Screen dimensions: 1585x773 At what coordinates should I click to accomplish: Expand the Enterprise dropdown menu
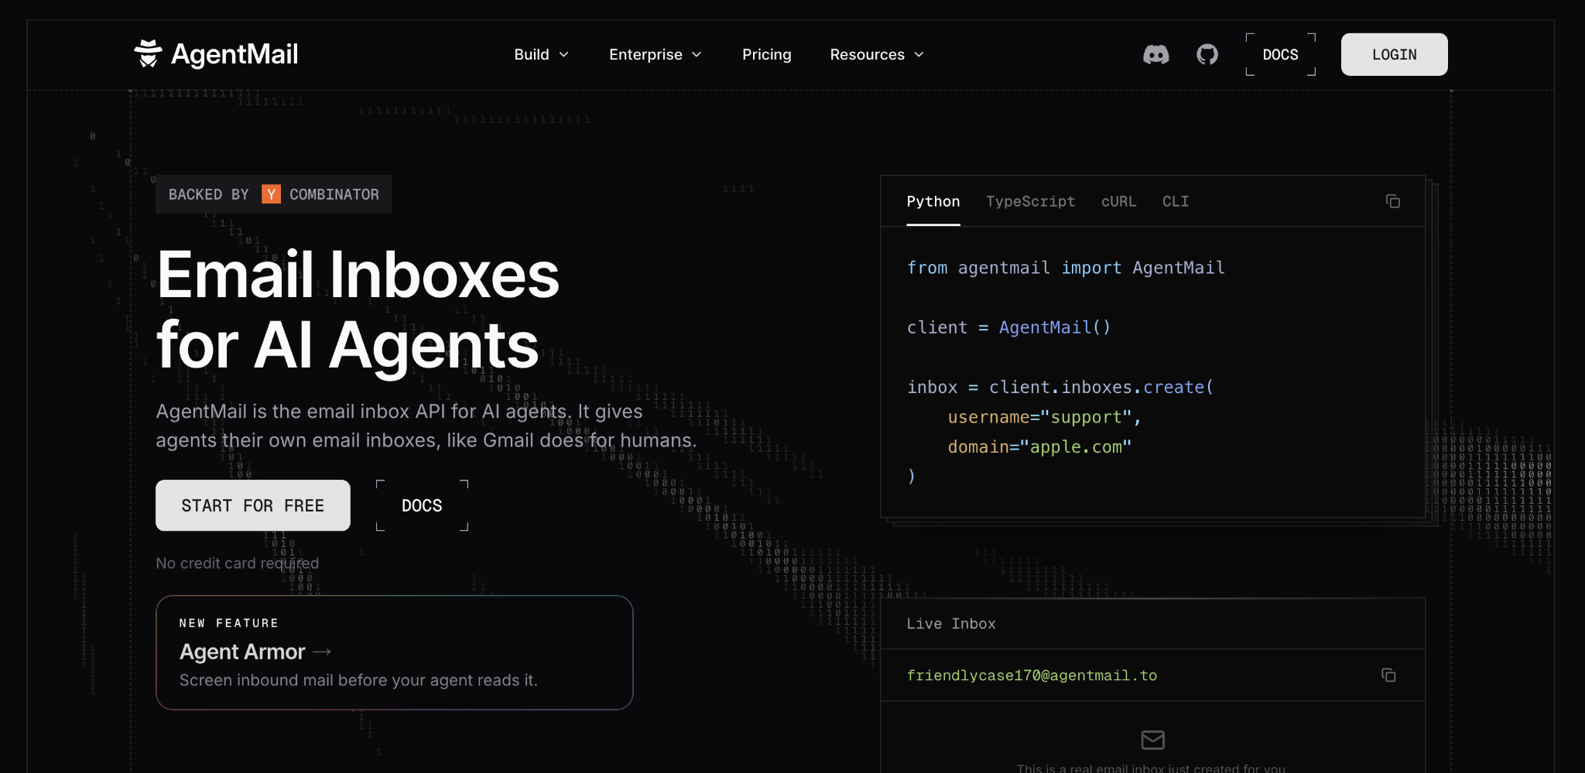point(656,54)
